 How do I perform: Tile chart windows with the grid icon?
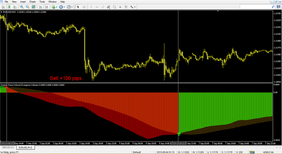click(34, 7)
